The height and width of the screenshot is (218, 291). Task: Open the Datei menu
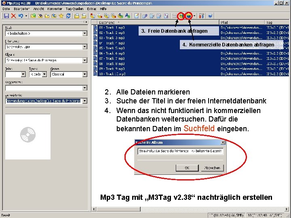point(6,9)
